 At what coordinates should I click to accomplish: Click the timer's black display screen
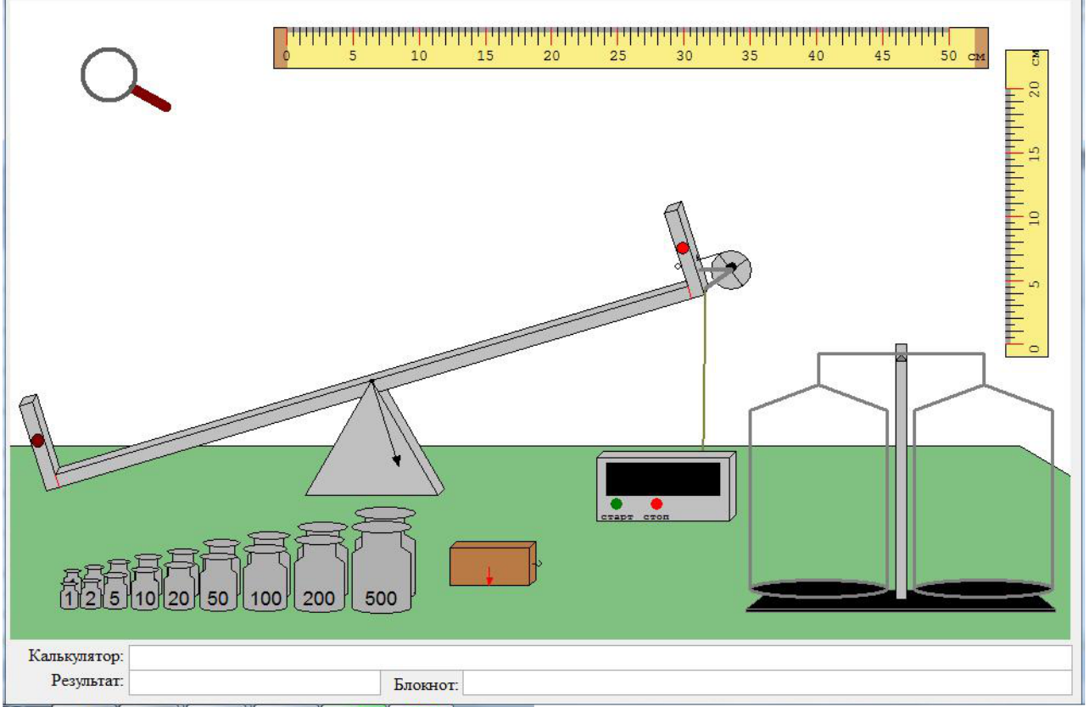click(x=662, y=479)
